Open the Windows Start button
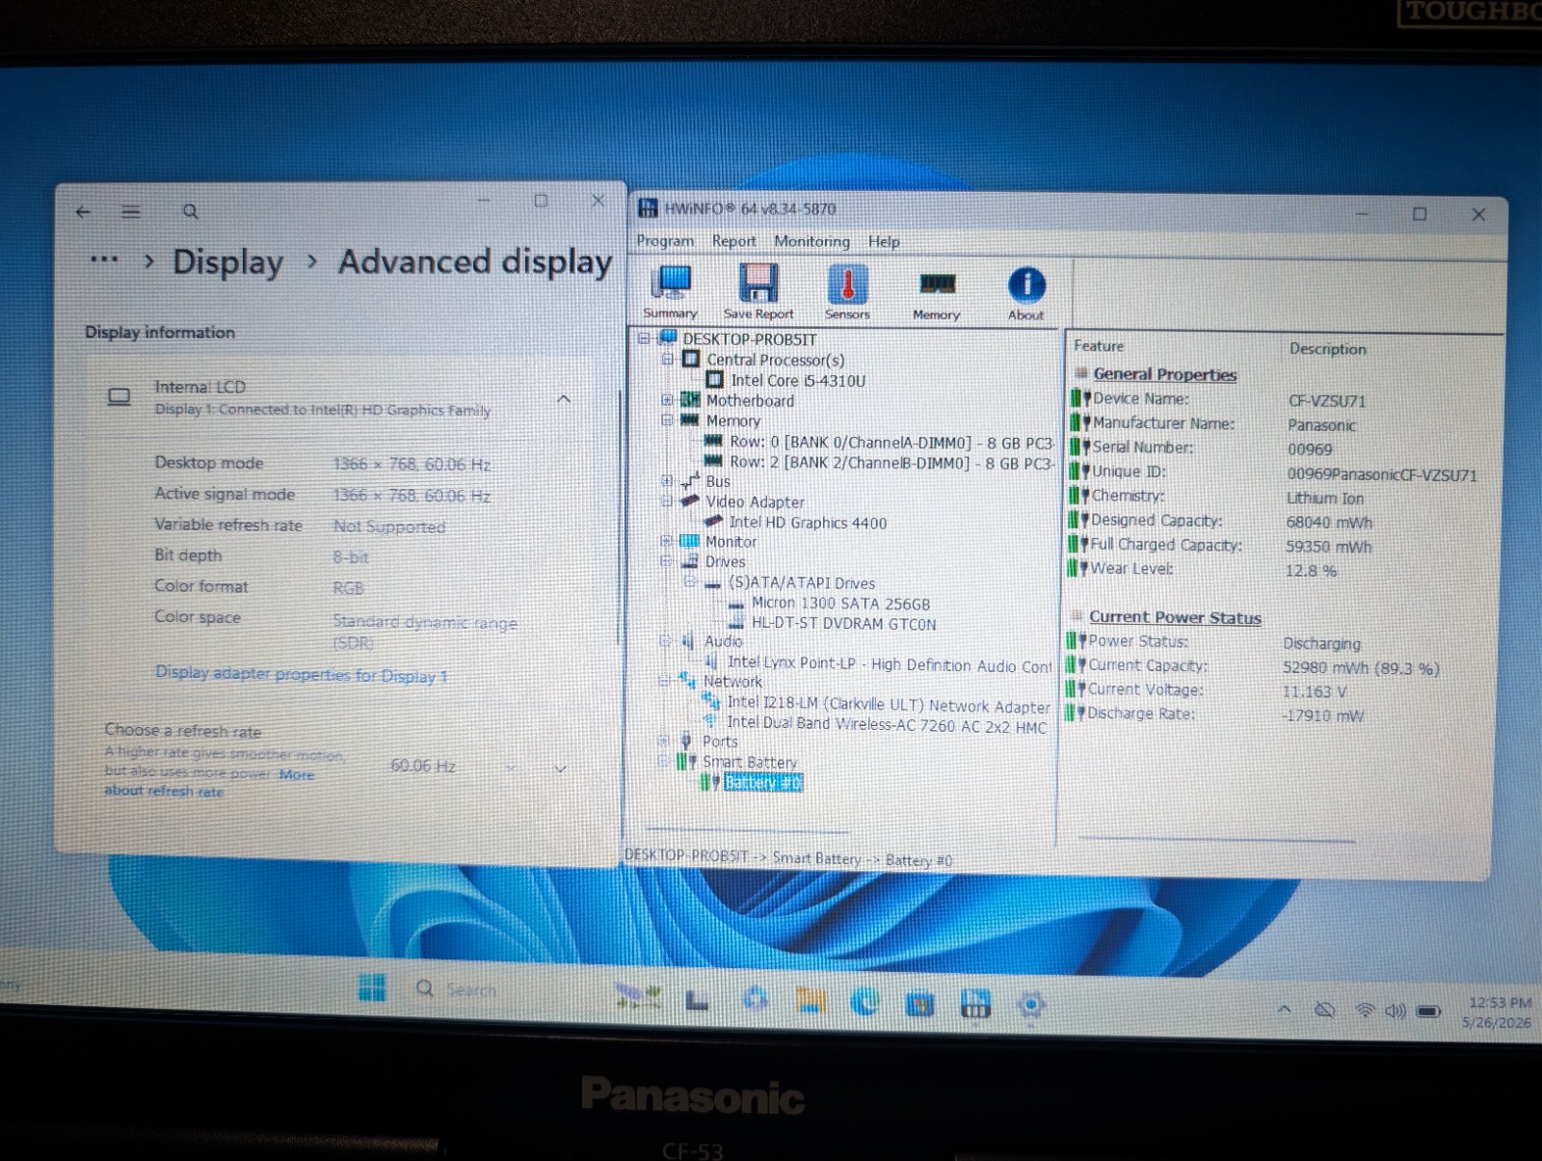This screenshot has width=1542, height=1161. [x=372, y=987]
